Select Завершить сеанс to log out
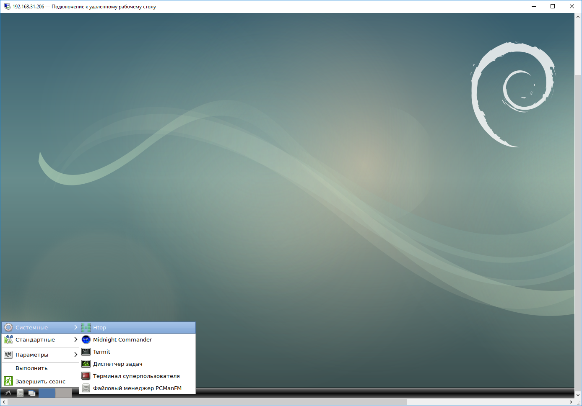Screen dimensions: 582x406 (x=40, y=381)
